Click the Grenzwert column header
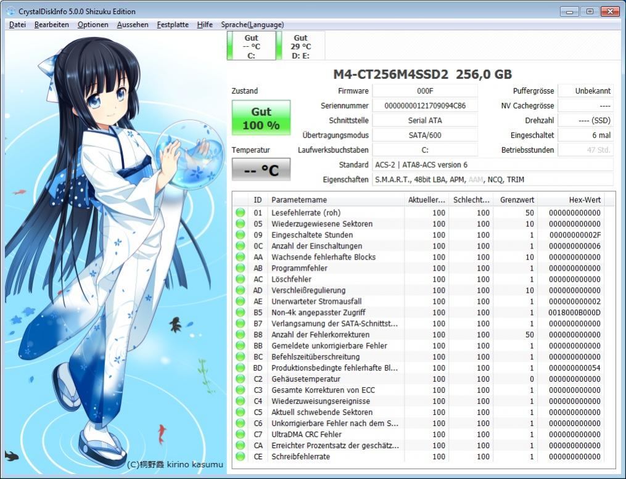The image size is (626, 479). click(x=516, y=200)
